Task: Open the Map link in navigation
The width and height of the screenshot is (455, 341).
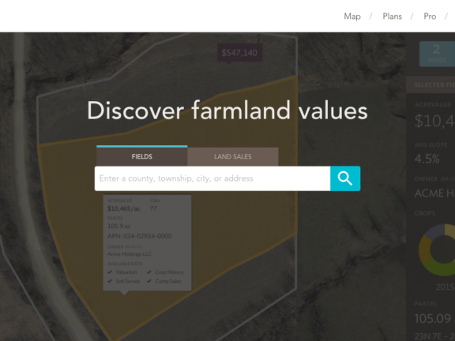Action: point(352,17)
